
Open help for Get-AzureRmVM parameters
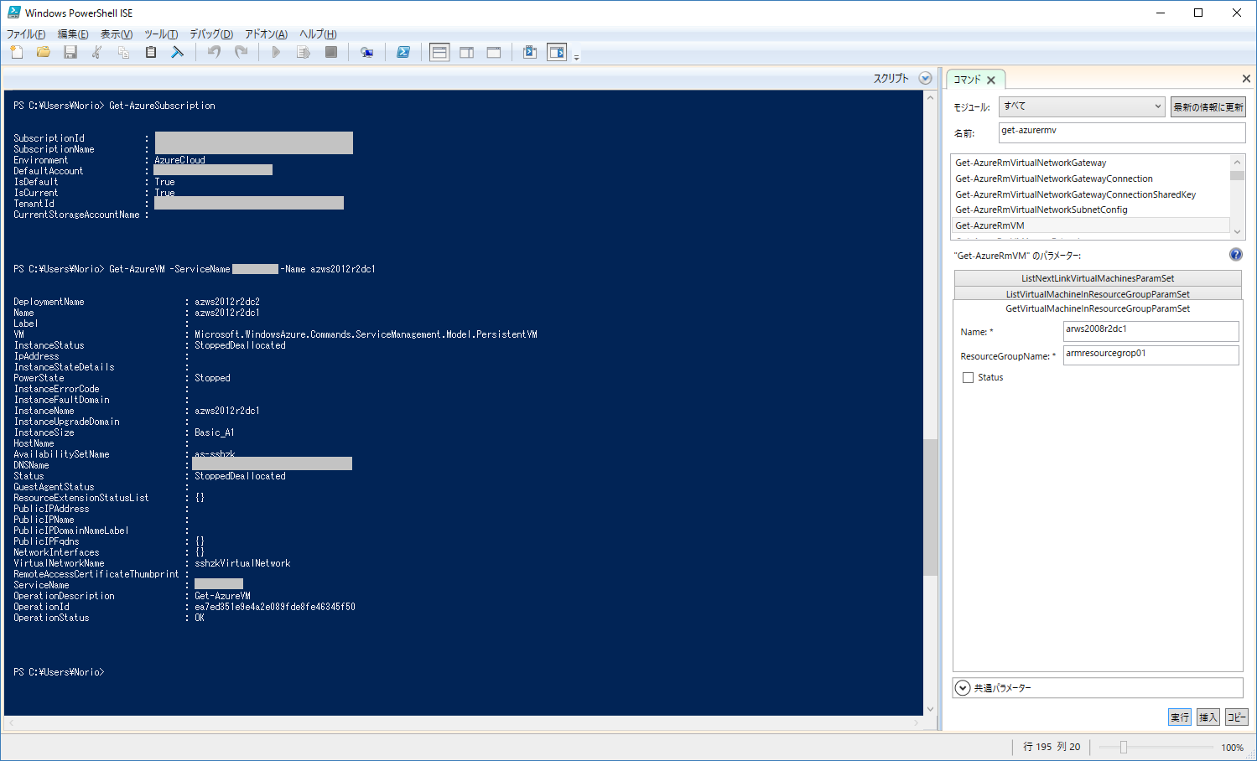1235,255
